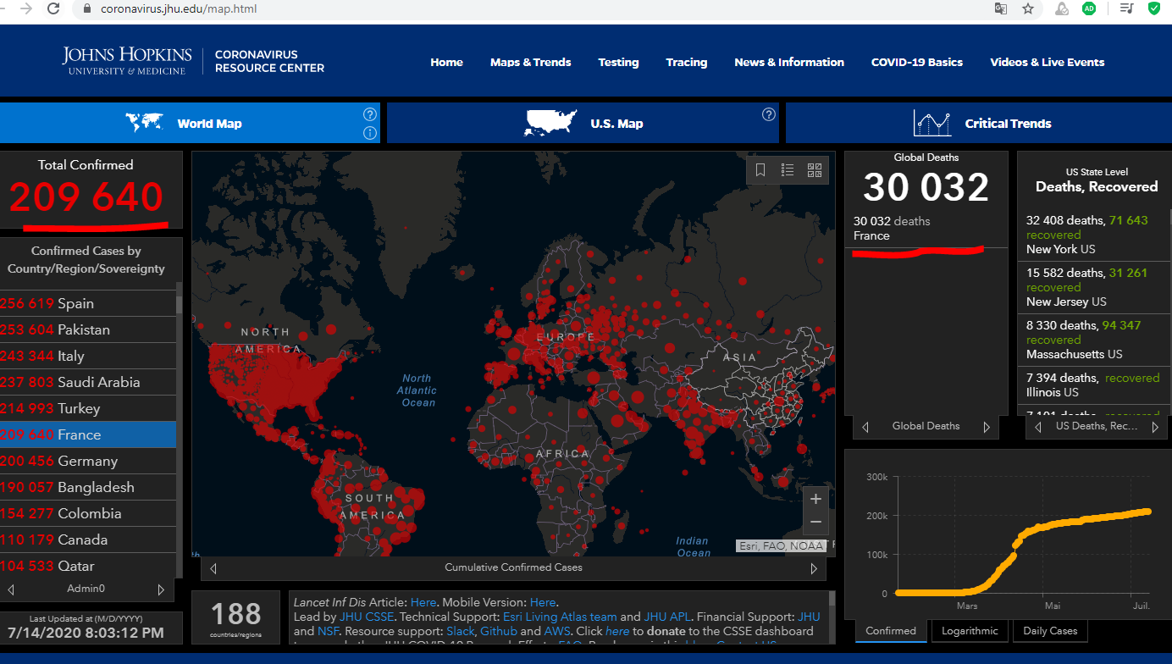Click right arrow beside Global Deaths label

[987, 427]
